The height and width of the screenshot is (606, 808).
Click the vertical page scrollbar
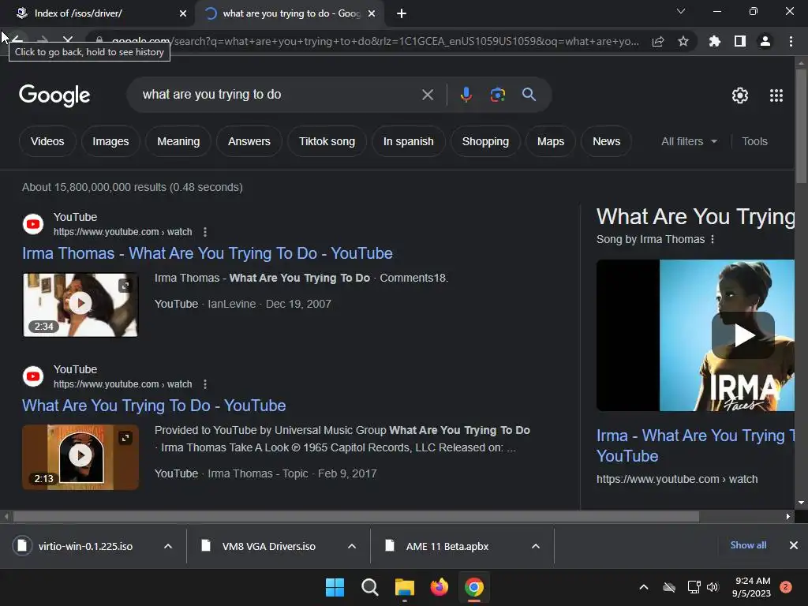coord(801,126)
